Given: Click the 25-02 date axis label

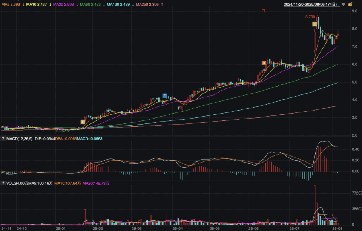Looking at the screenshot, I should click(x=98, y=229).
